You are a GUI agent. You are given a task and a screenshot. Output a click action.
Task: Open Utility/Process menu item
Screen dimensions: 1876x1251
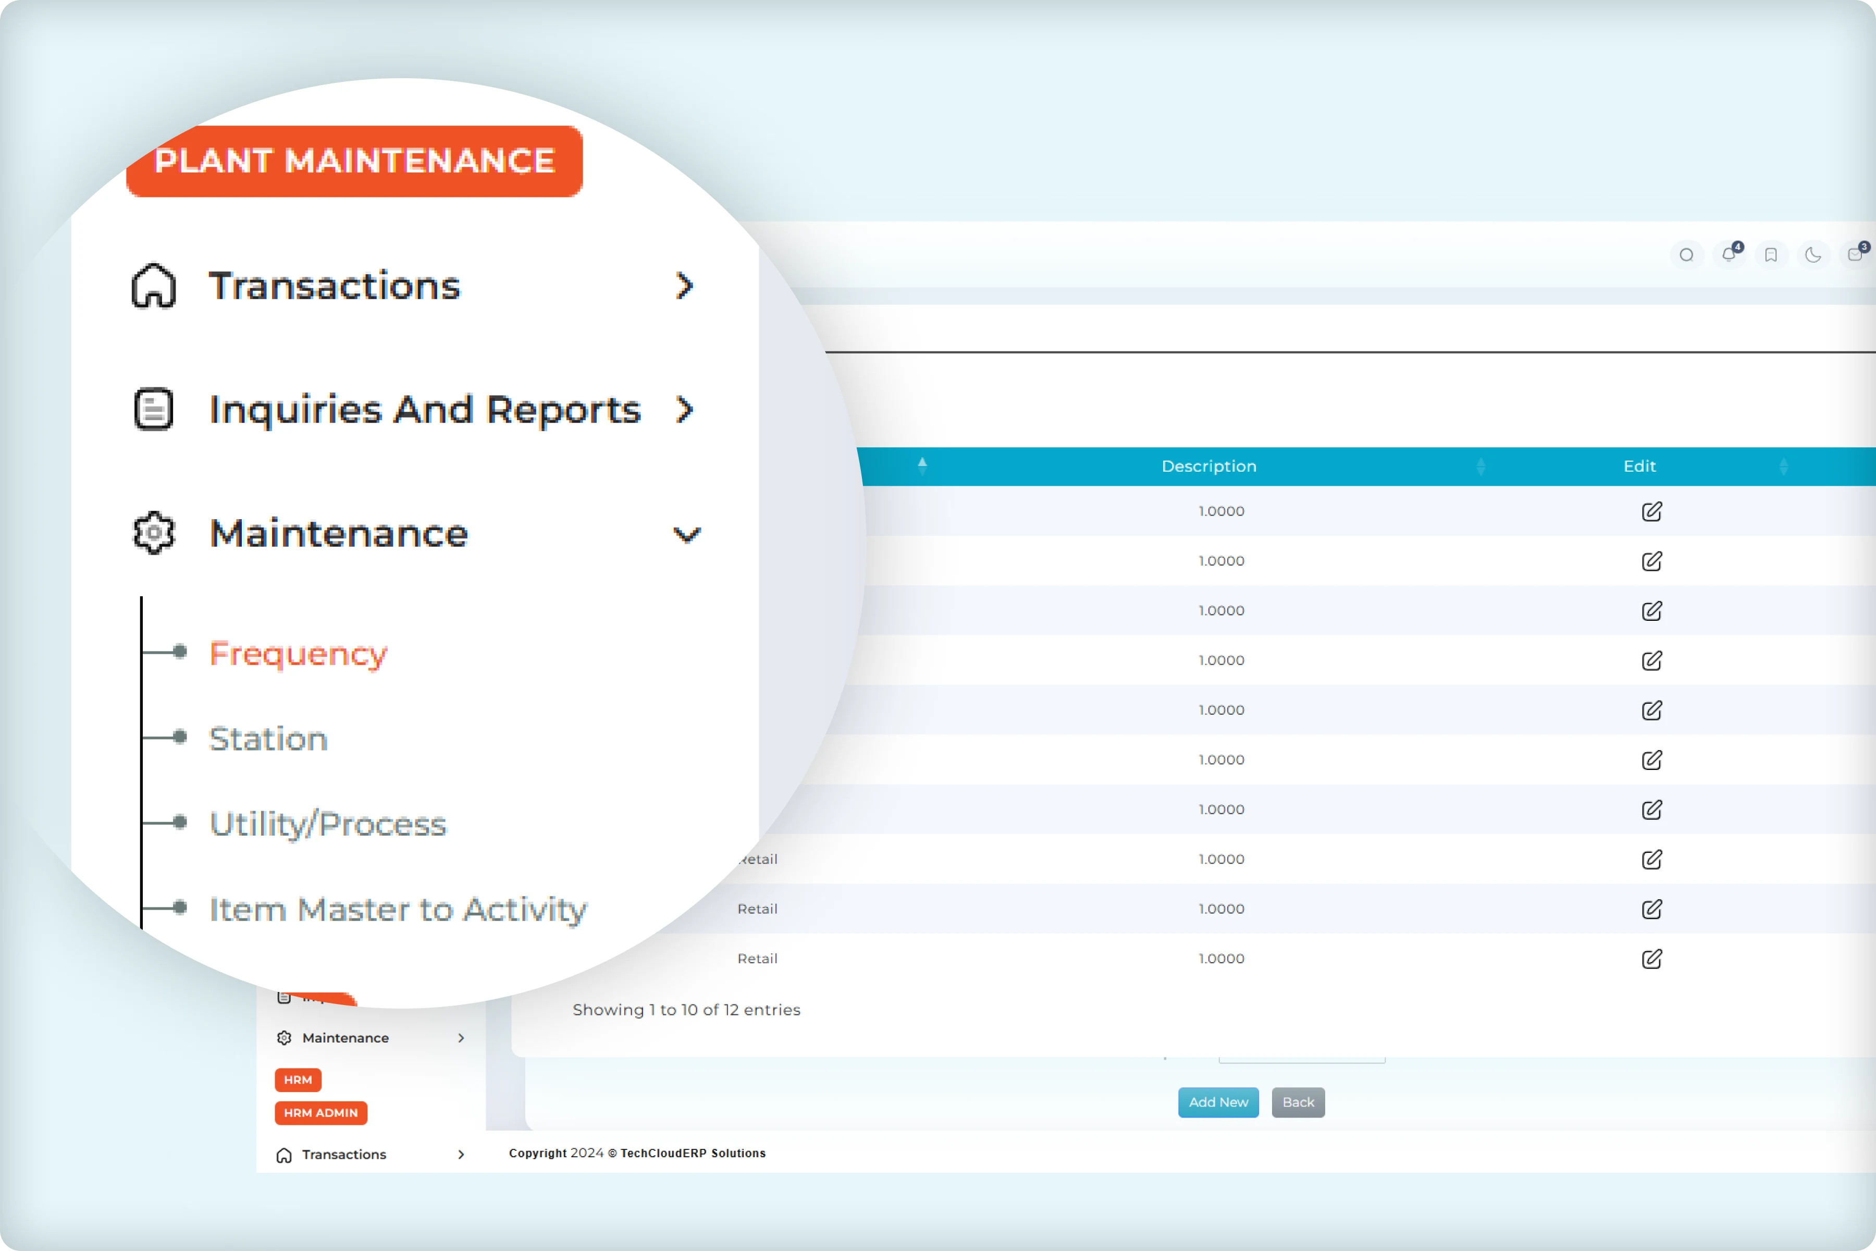[328, 824]
